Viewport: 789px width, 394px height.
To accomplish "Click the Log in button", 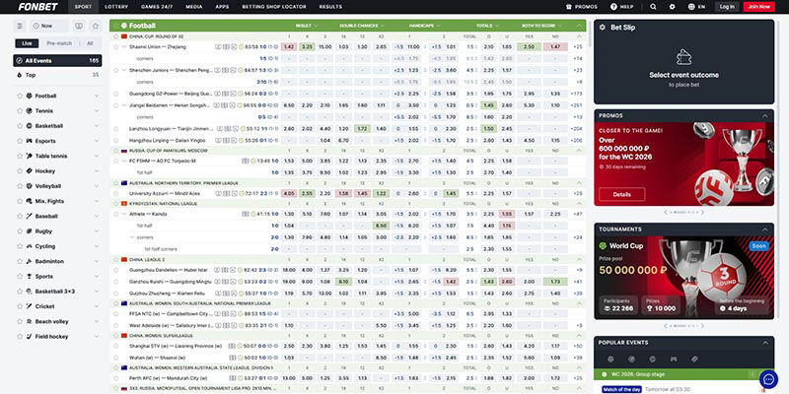I will click(727, 7).
